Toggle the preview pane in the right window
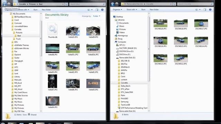The width and height of the screenshot is (221, 124). pos(205,10)
